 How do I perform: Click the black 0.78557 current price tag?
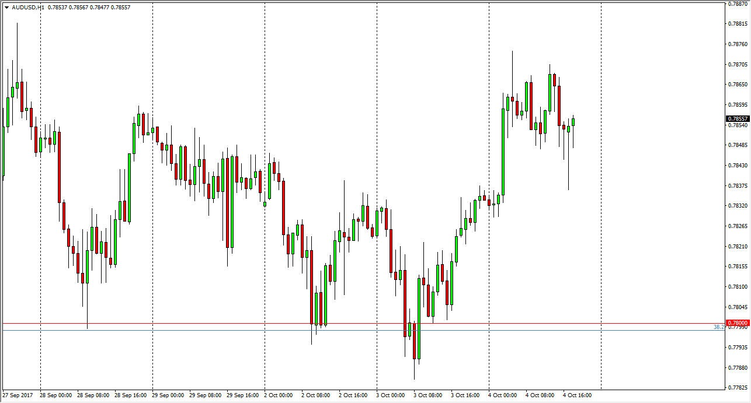[738, 118]
